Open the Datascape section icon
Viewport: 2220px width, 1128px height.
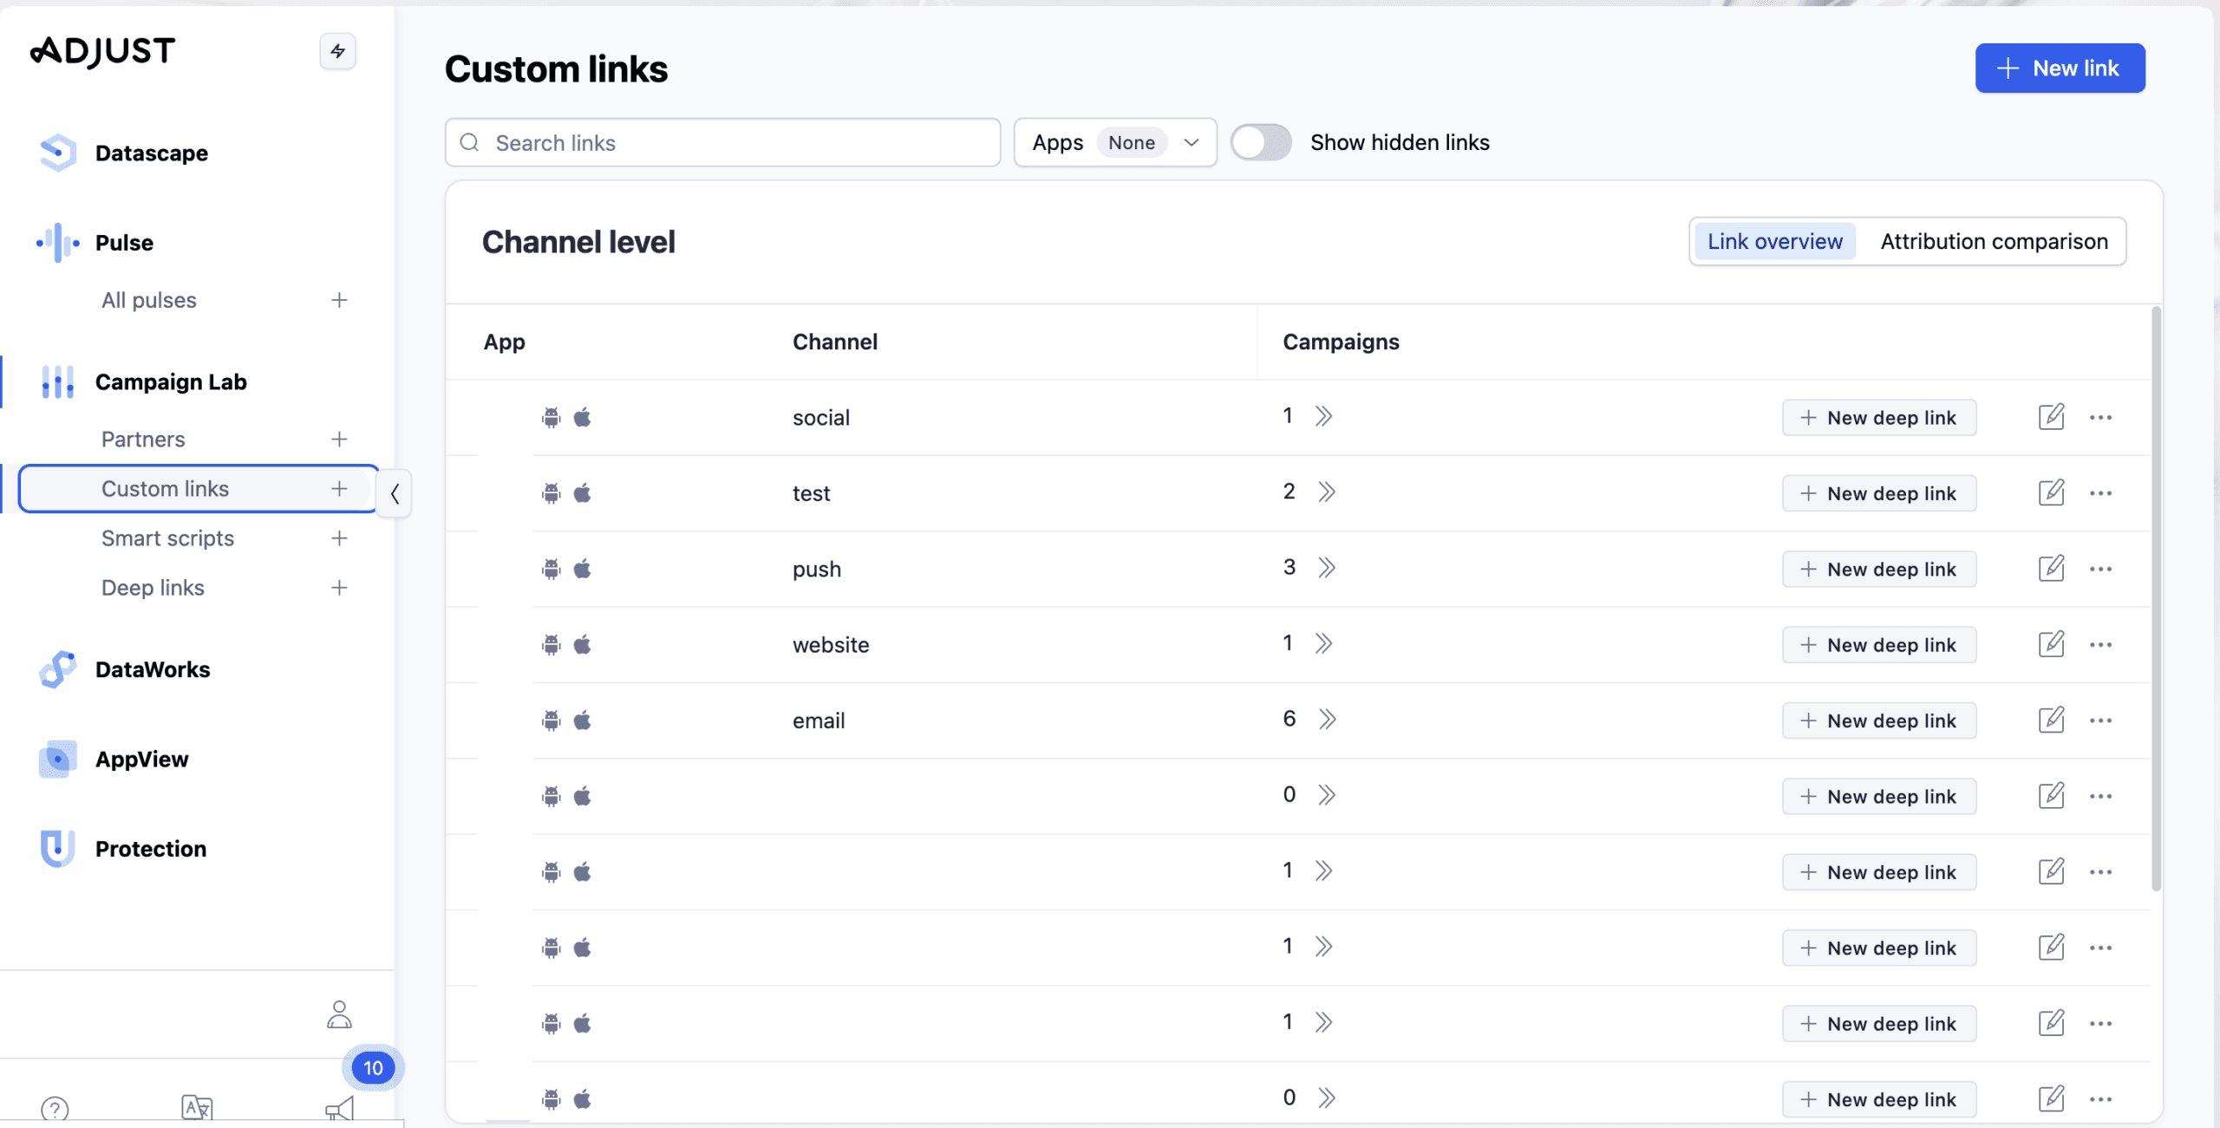click(x=58, y=153)
